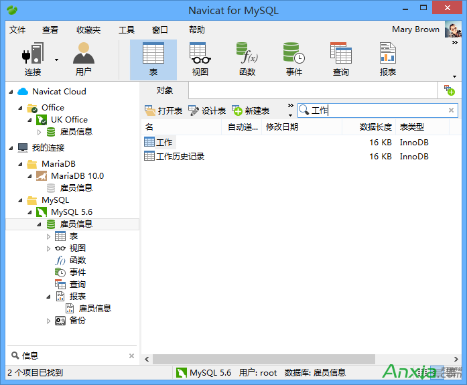Click Mary Brown account name
467x385 pixels.
click(x=415, y=29)
